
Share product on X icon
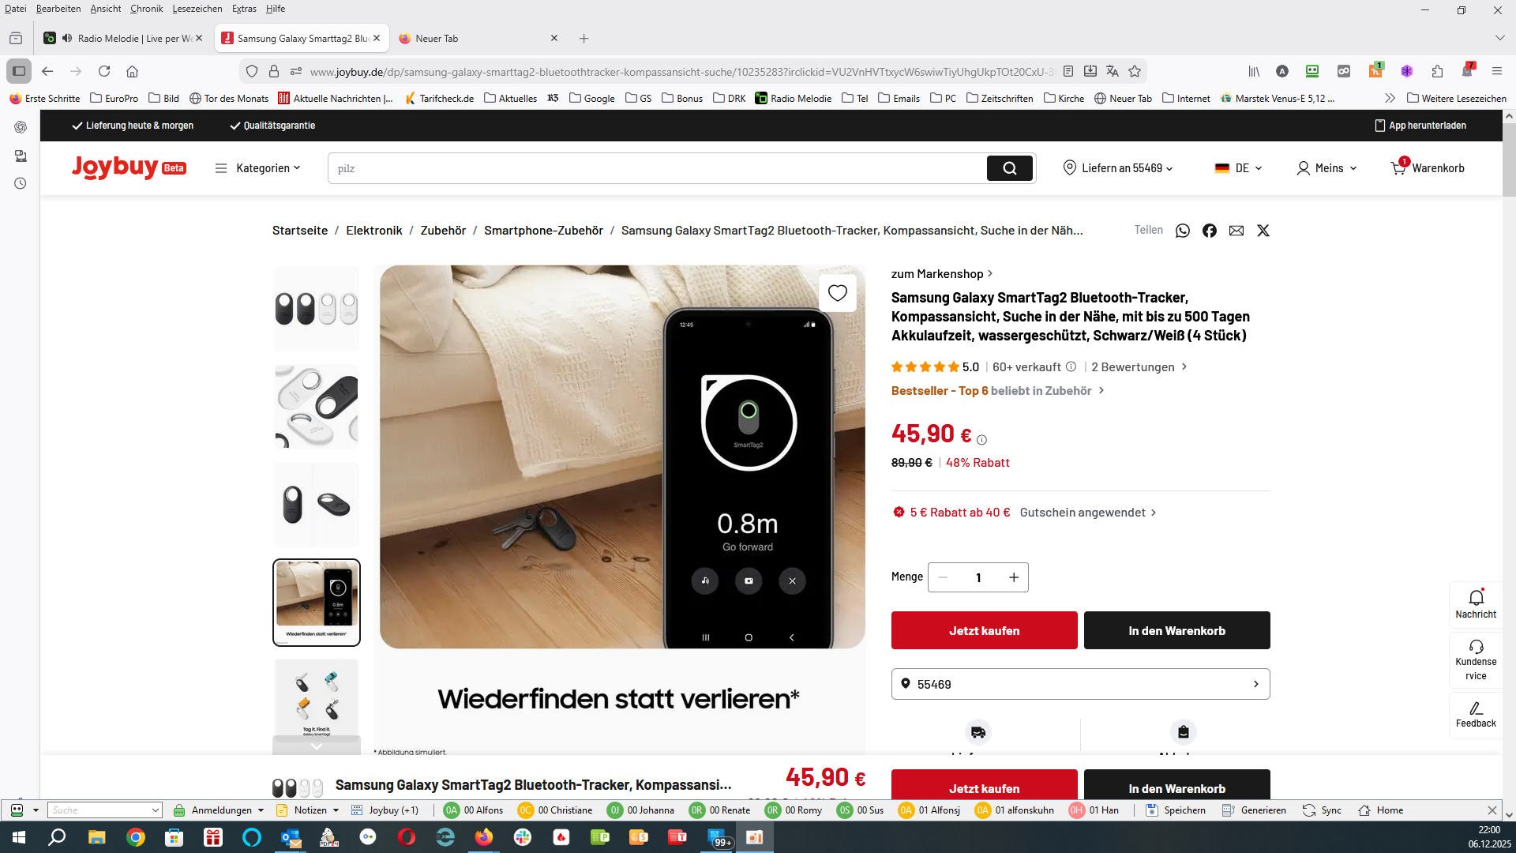(1263, 231)
